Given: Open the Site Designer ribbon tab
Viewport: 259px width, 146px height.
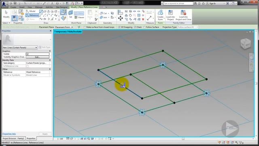Looking at the screenshot, I should click(x=62, y=7).
